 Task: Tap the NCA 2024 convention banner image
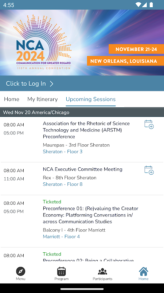[x=82, y=42]
